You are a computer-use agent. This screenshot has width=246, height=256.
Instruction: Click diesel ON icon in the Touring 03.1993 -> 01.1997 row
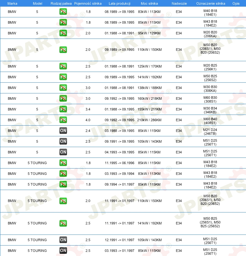[63, 251]
